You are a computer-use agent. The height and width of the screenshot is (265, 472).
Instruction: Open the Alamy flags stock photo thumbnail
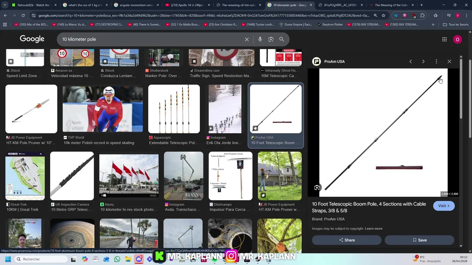pos(129,176)
